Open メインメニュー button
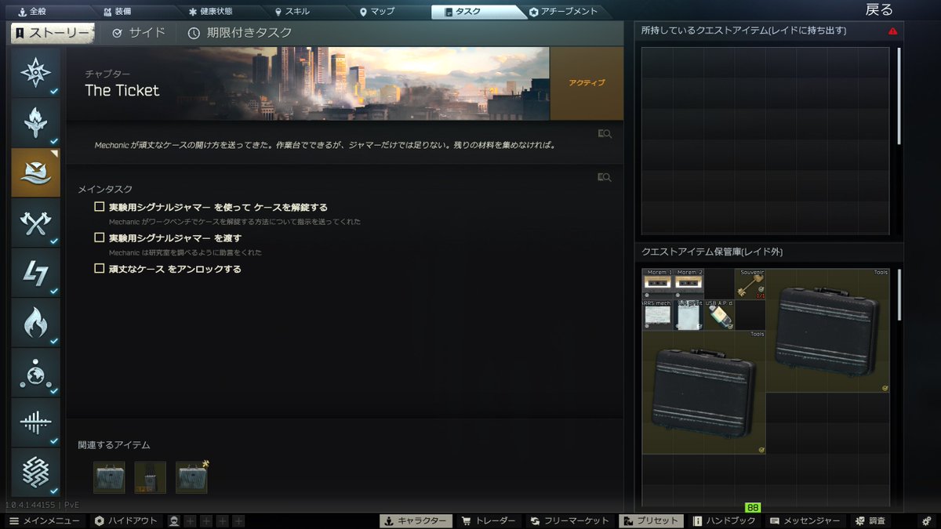 45,521
